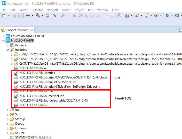Image resolution: width=182 pixels, height=139 pixels.
Task: Click the Save icon in toolbar
Action: coord(14,15)
